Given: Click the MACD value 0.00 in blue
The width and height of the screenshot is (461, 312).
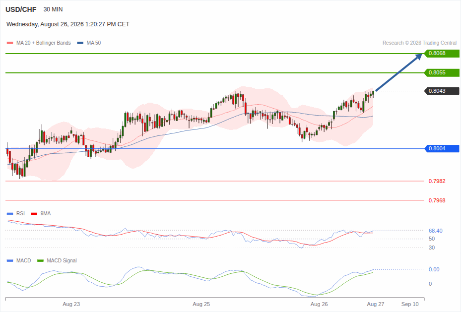Looking at the screenshot, I should (434, 269).
